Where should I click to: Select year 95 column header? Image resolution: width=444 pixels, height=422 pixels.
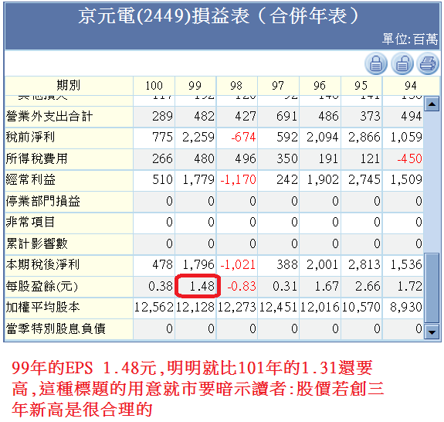[361, 85]
